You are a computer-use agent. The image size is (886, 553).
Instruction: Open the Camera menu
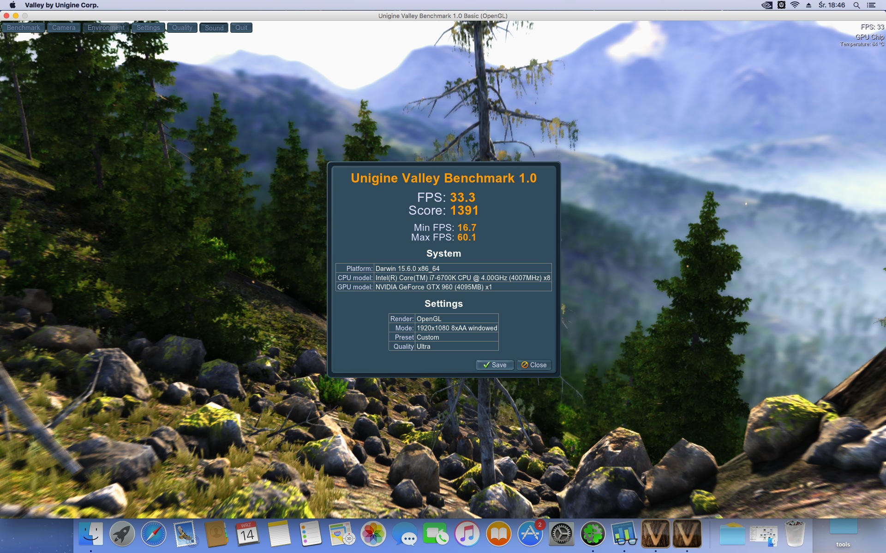64,28
